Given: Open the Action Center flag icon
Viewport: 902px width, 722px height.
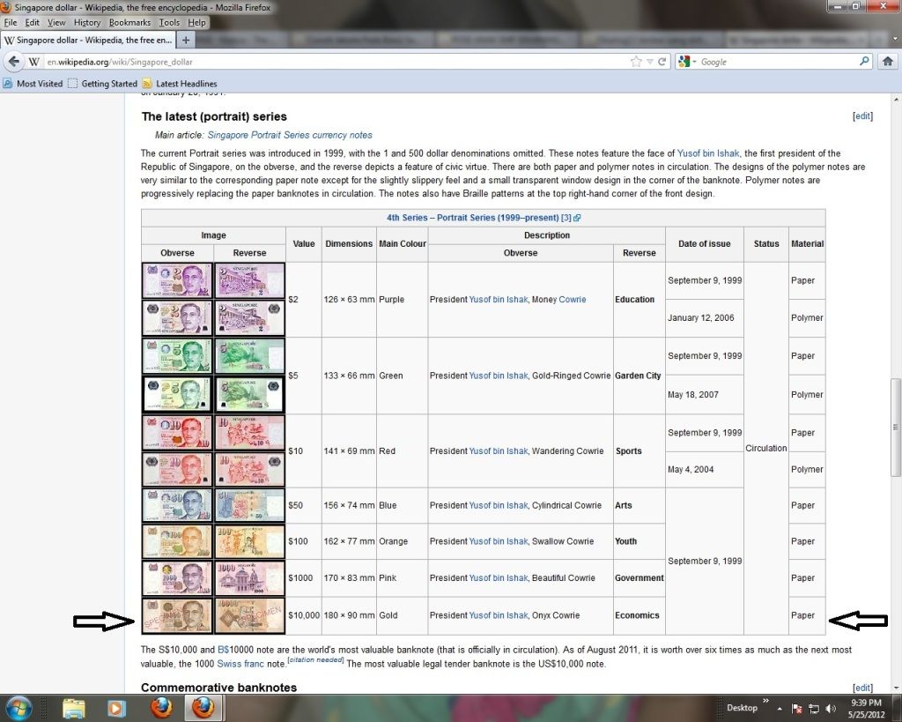Looking at the screenshot, I should pyautogui.click(x=797, y=709).
